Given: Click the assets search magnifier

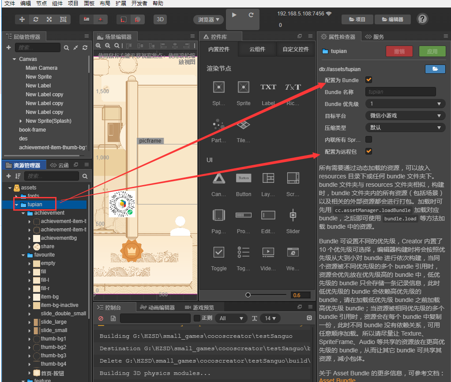Looking at the screenshot, I should [x=85, y=176].
